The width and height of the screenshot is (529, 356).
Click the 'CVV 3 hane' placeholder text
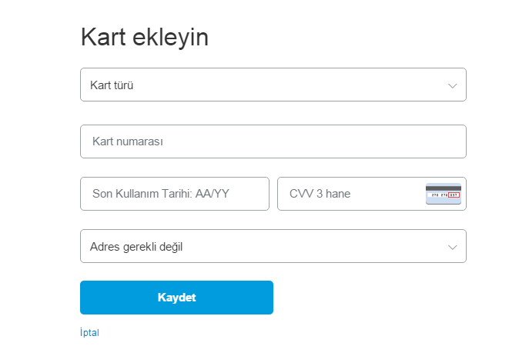coord(320,194)
